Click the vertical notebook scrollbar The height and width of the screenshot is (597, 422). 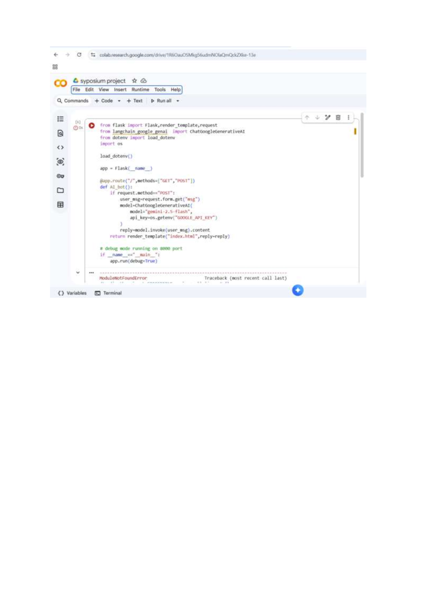tap(362, 145)
